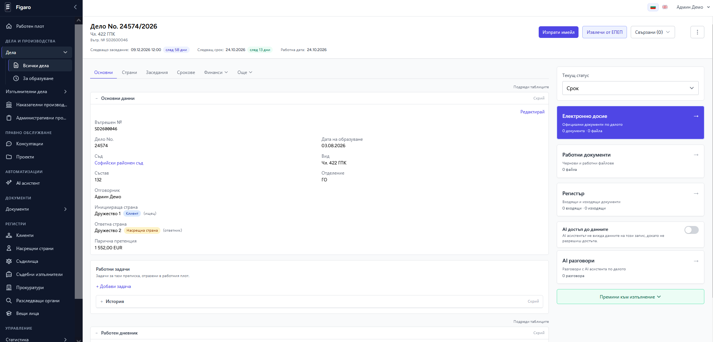The width and height of the screenshot is (713, 342).
Task: Click the Проекти folder icon
Action: [x=9, y=157]
